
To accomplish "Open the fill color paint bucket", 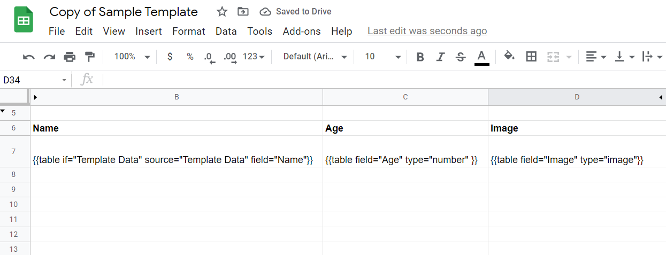I will [509, 57].
